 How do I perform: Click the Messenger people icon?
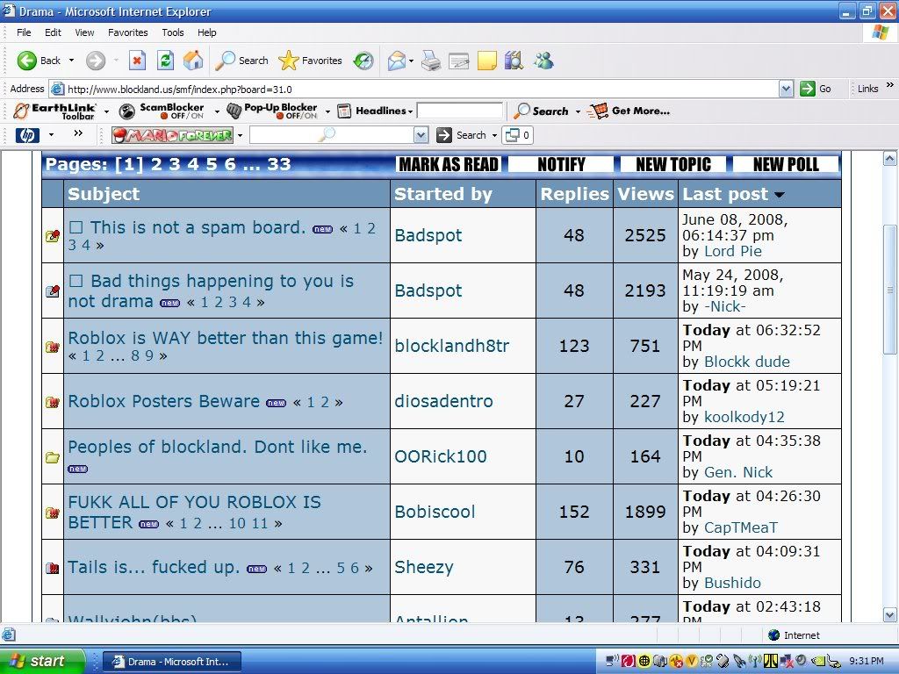coord(543,61)
